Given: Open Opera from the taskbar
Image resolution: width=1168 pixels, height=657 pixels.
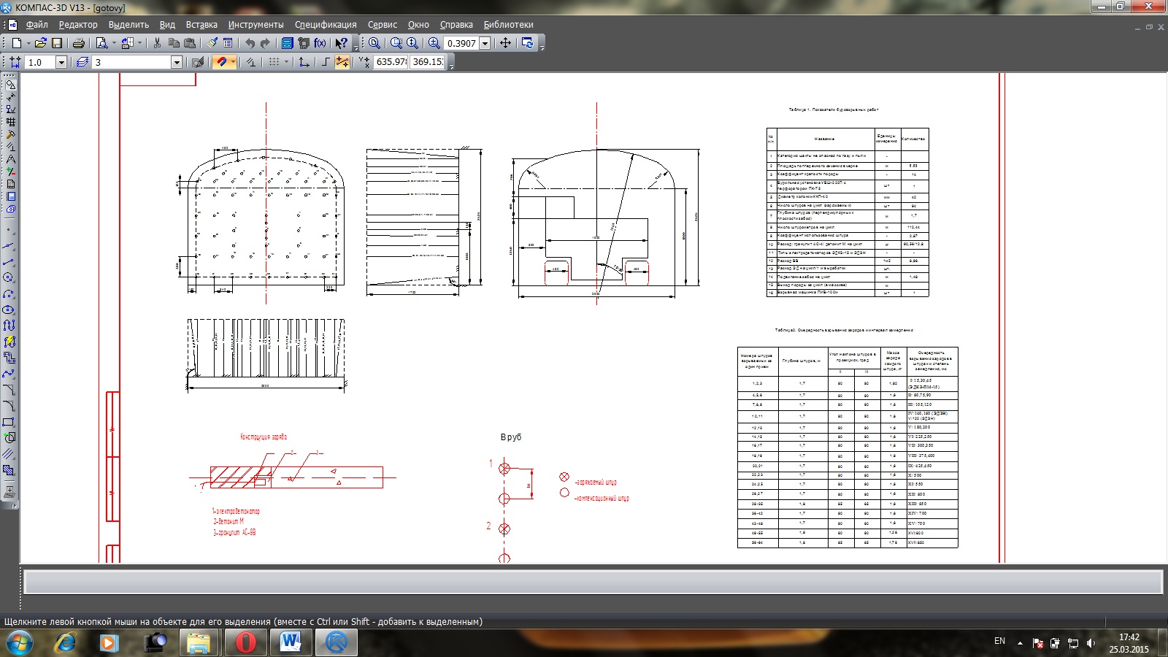Looking at the screenshot, I should [x=245, y=642].
